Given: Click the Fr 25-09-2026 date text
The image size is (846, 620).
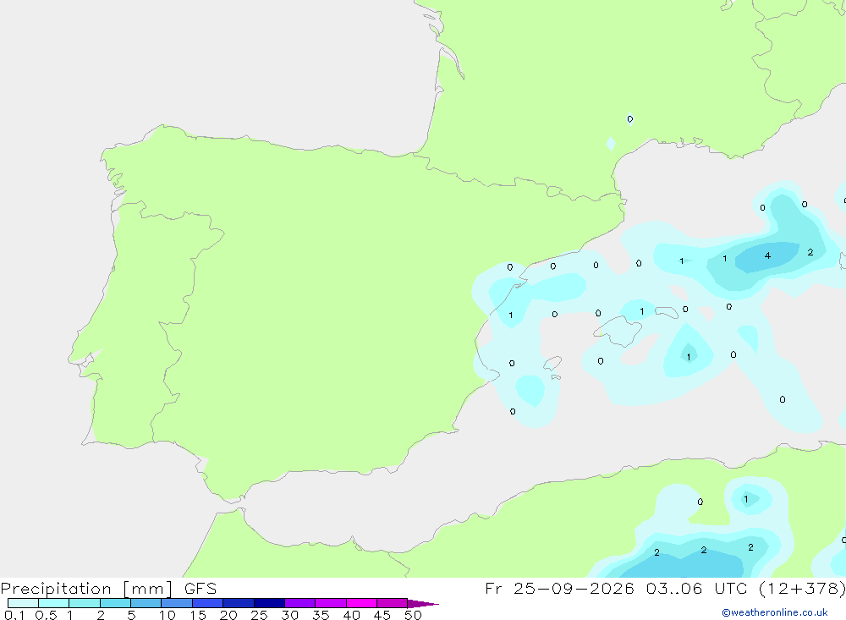Looking at the screenshot, I should coord(559,588).
